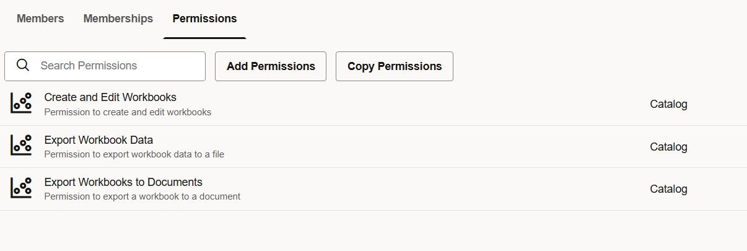This screenshot has height=251, width=747.
Task: Click the description "Permission to create and edit workbooks"
Action: [x=128, y=112]
